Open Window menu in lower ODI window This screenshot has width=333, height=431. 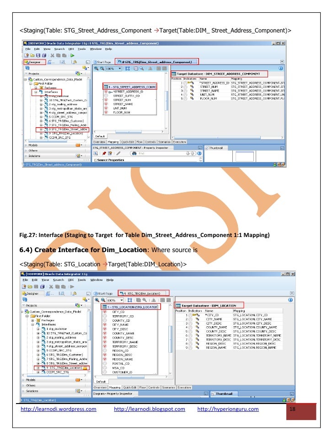coord(97,280)
